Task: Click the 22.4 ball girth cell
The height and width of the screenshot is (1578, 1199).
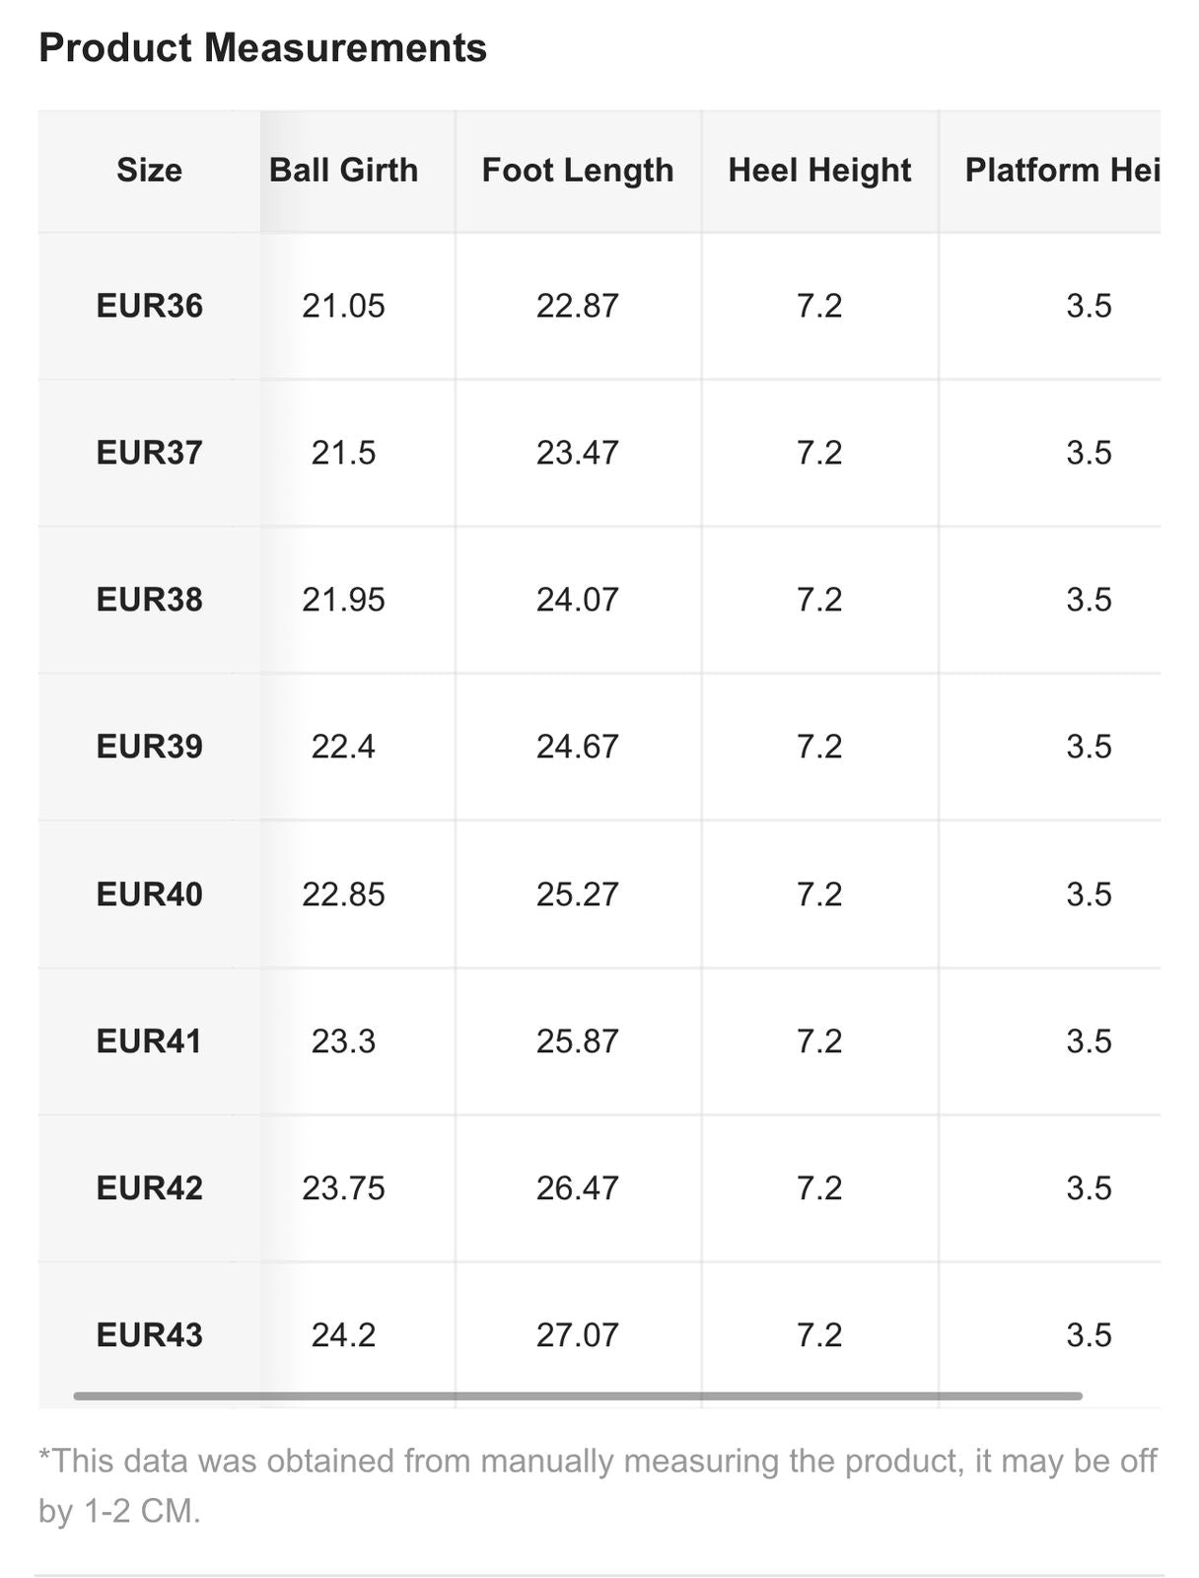Action: pos(343,747)
